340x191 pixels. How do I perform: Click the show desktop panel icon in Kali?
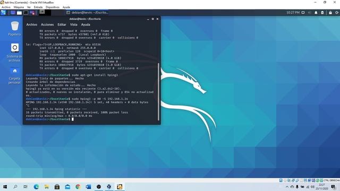(x=13, y=13)
